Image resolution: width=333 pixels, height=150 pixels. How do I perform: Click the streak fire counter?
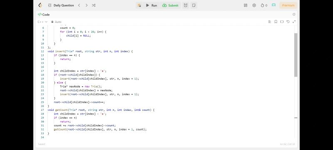pos(264,5)
